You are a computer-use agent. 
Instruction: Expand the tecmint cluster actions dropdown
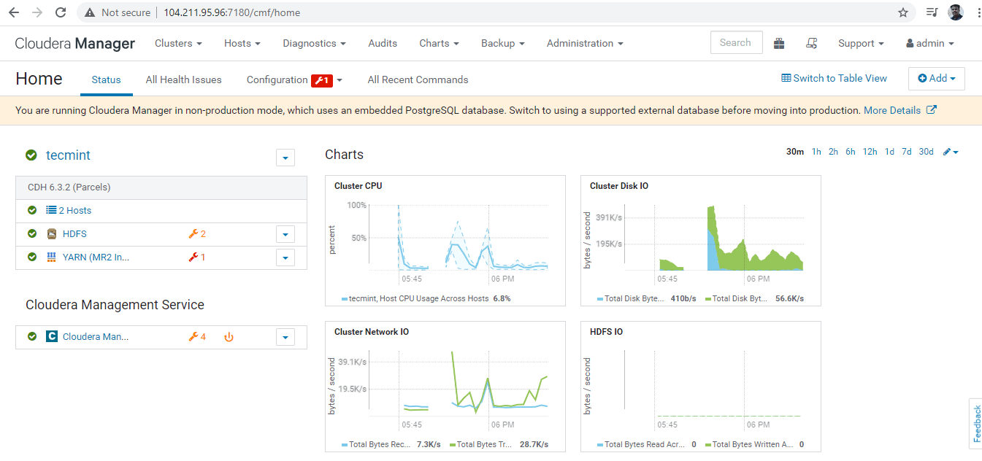tap(285, 158)
